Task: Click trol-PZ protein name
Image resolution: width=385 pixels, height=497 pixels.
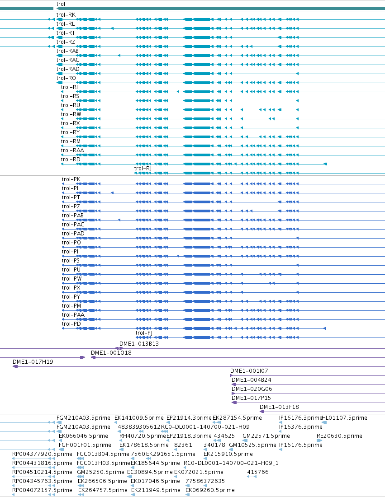Action: 71,206
